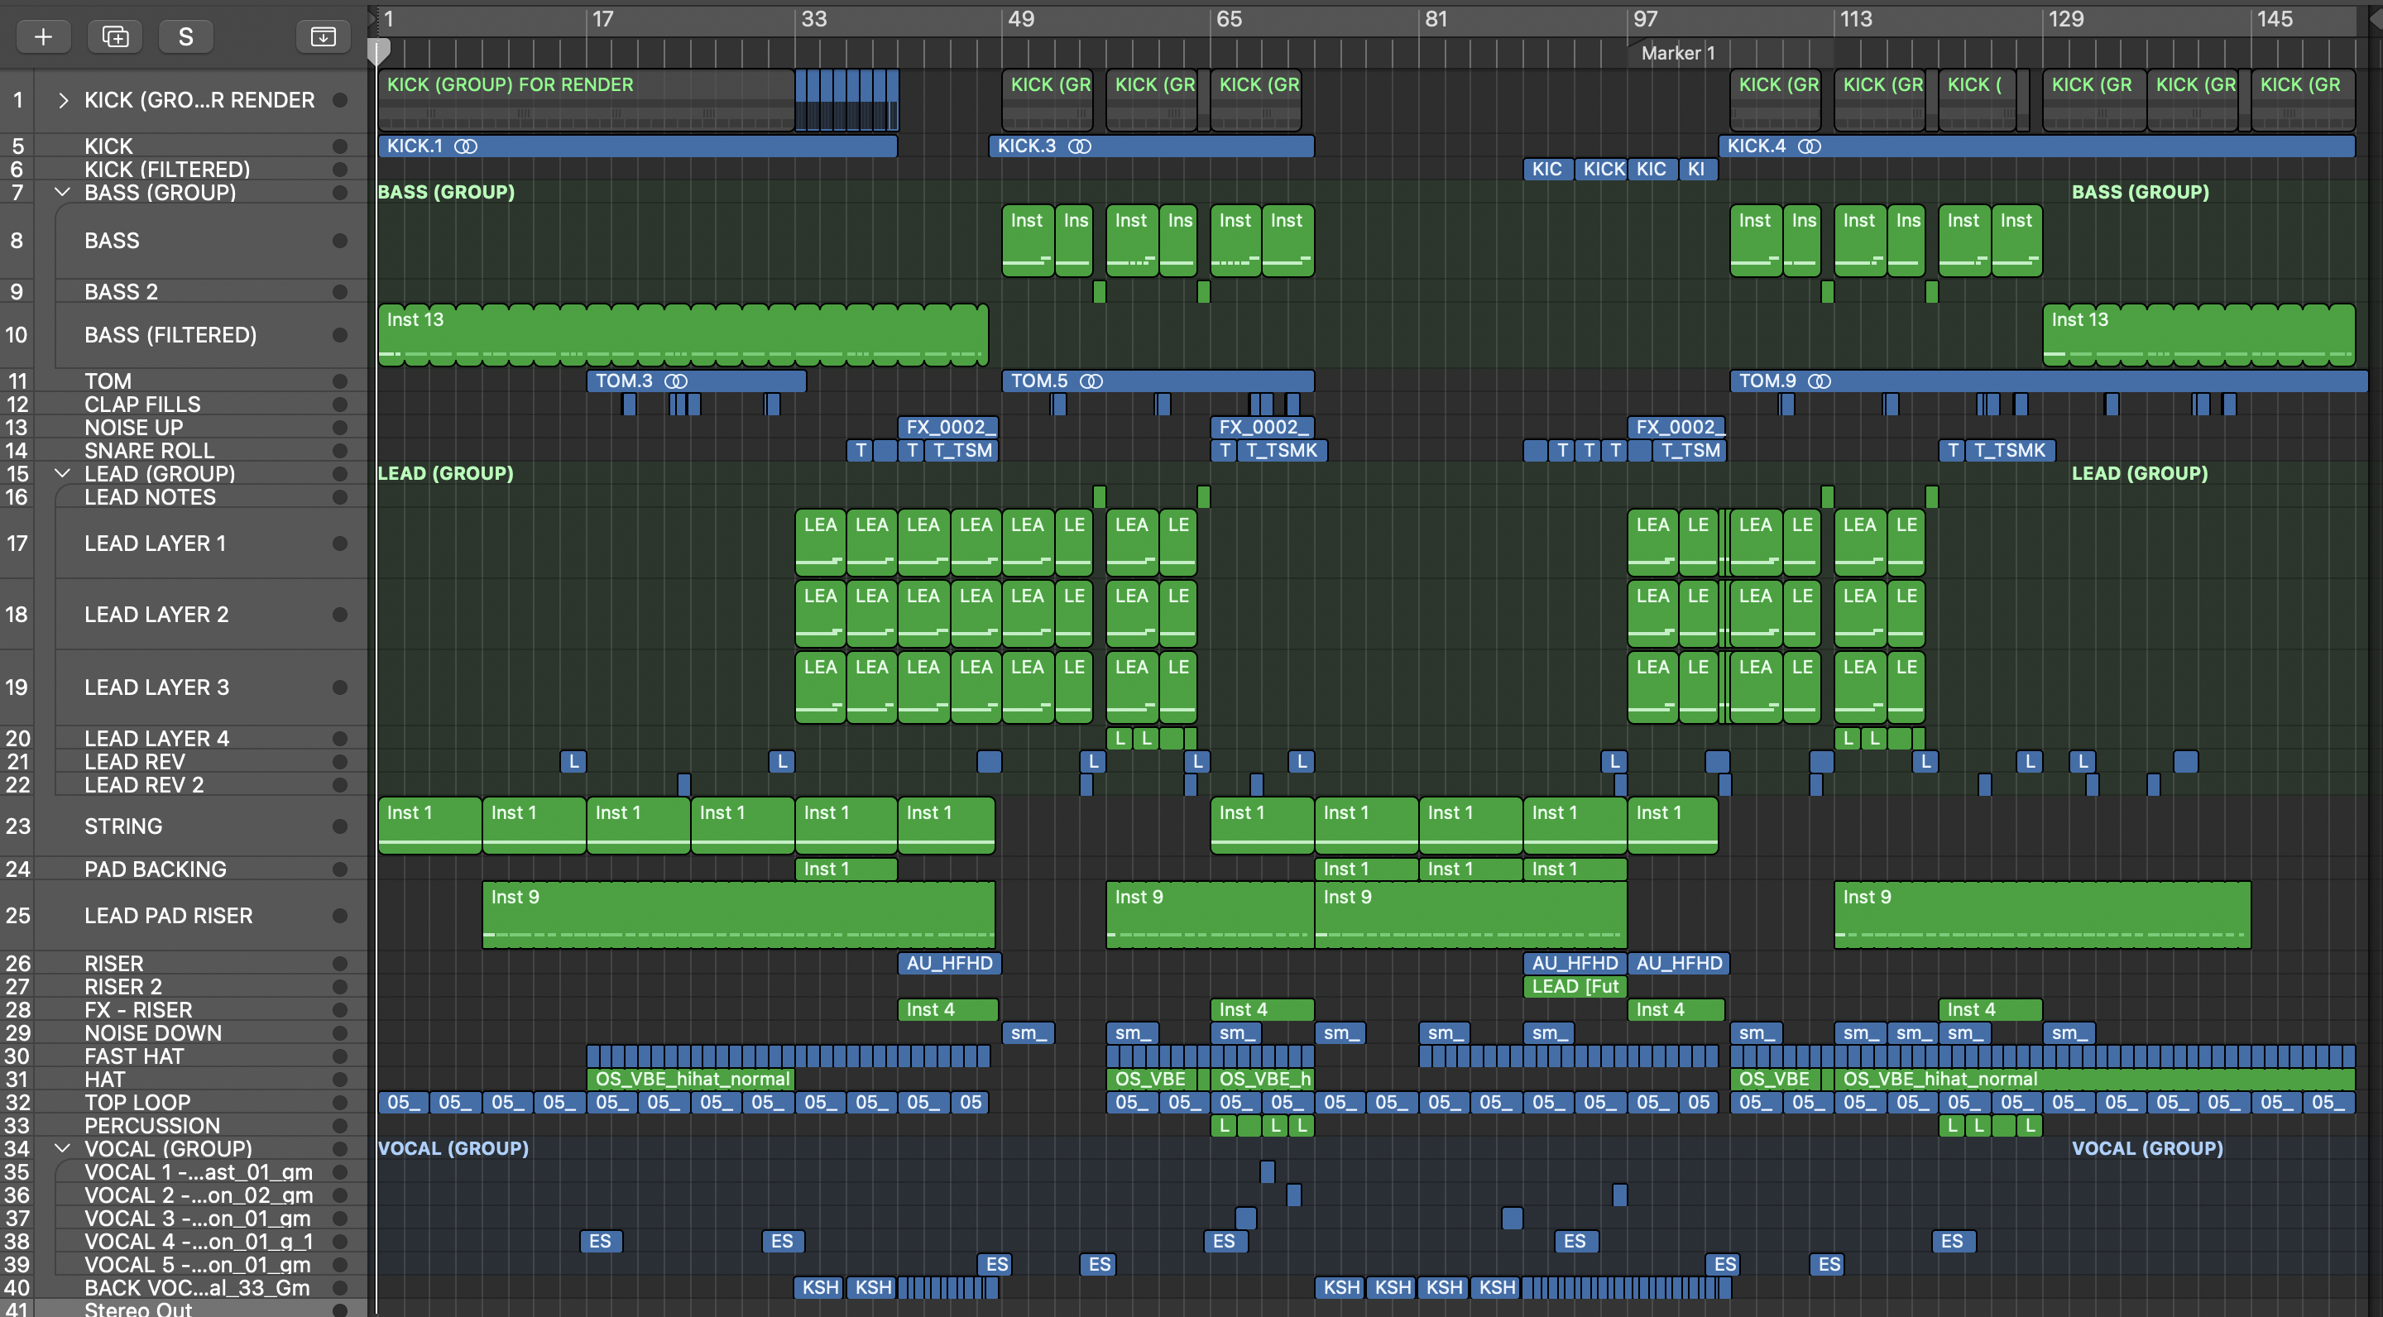Toggle the global solo S button
Viewport: 2383px width, 1317px height.
coord(185,36)
